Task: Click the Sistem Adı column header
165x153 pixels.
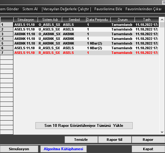Action: [50, 20]
